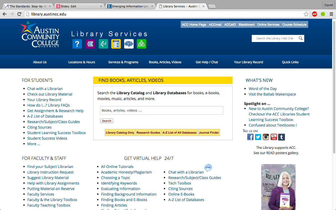Click the Research Guides button

click(x=148, y=133)
